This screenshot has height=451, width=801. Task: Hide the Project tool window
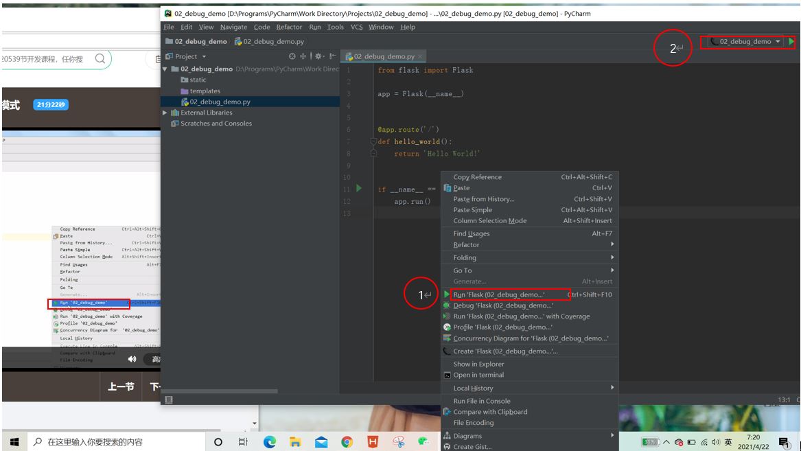tap(333, 56)
